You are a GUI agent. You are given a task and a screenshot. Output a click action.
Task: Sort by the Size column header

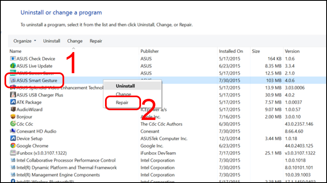[256, 51]
